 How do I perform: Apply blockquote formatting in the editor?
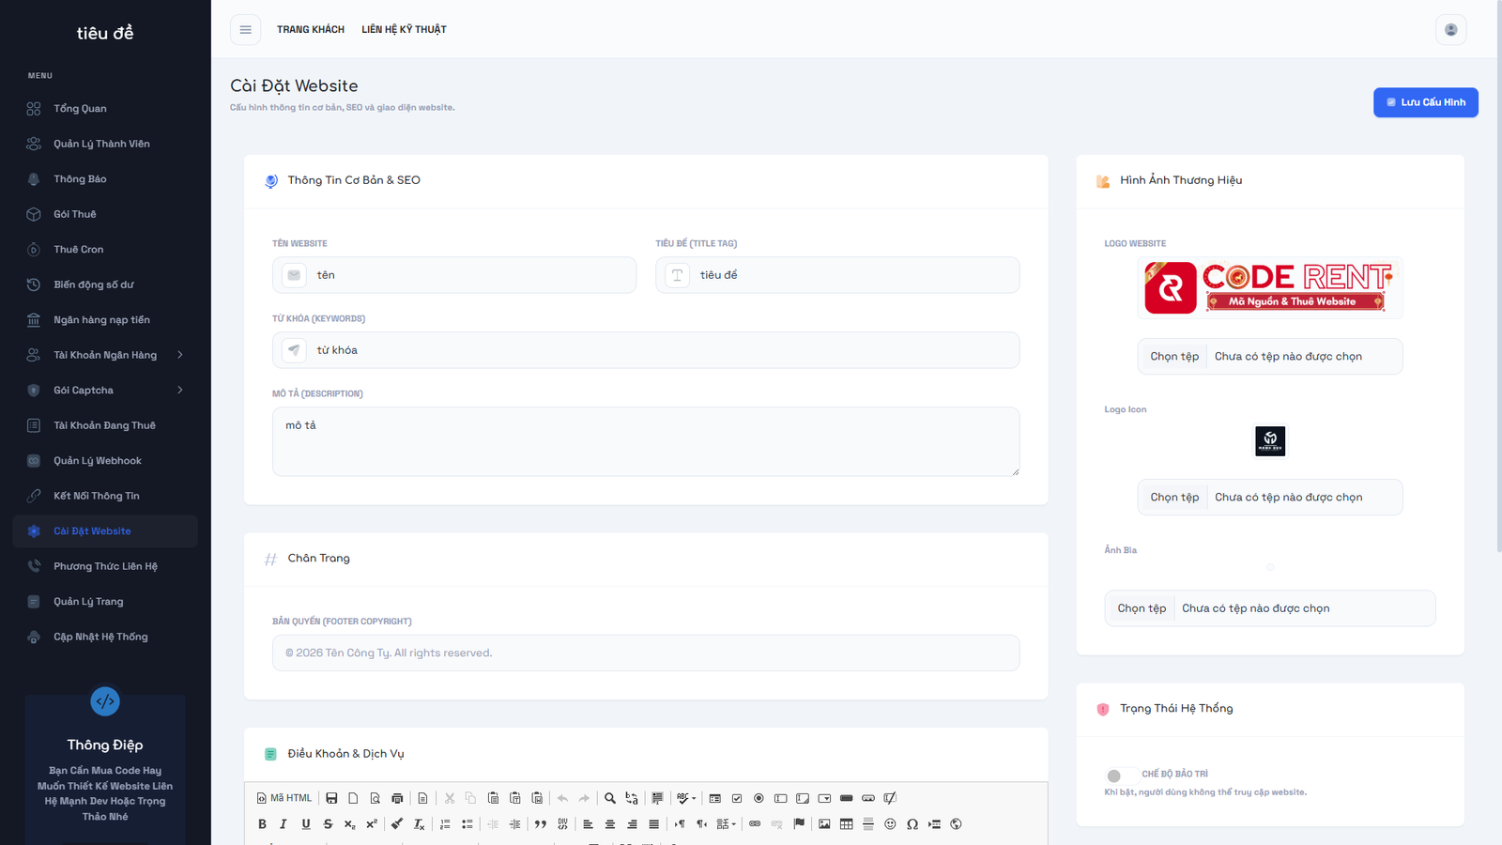pos(541,823)
